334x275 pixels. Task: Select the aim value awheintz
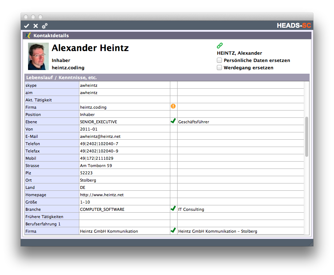coord(89,93)
